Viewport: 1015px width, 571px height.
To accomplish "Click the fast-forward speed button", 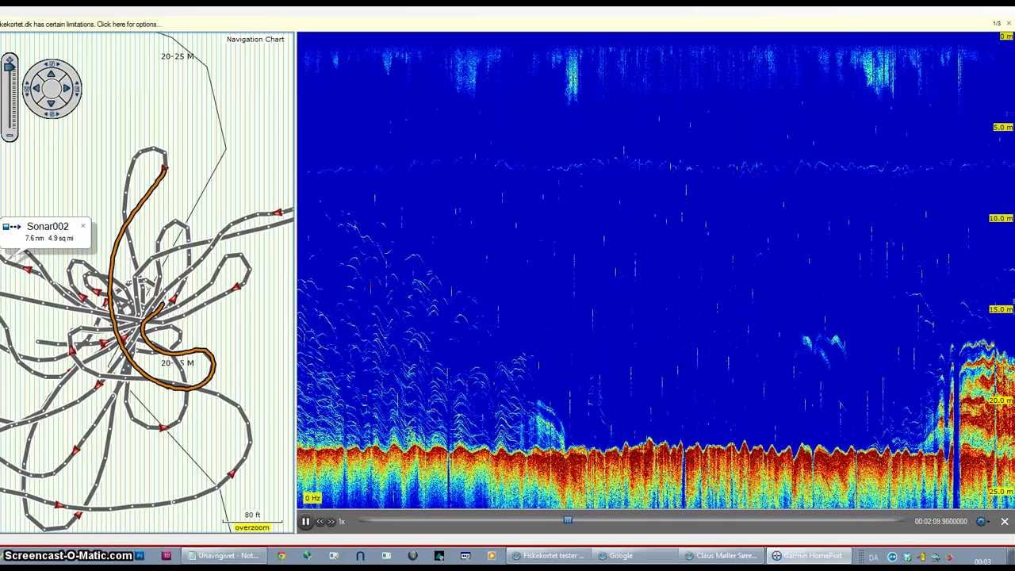I will click(x=331, y=522).
